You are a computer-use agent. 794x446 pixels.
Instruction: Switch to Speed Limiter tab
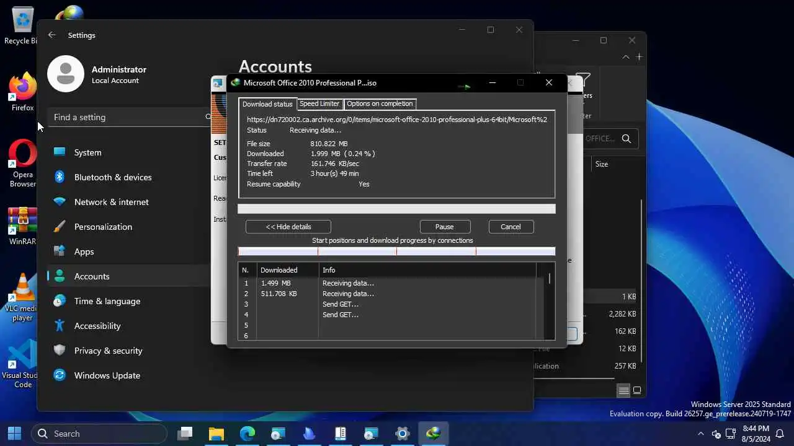[x=319, y=103]
